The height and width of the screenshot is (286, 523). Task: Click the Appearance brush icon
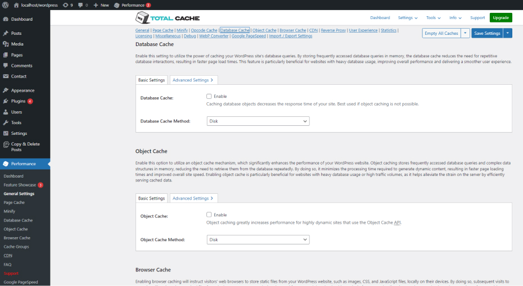(x=6, y=90)
